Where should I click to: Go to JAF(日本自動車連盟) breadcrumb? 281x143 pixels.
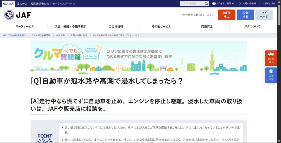14,35
